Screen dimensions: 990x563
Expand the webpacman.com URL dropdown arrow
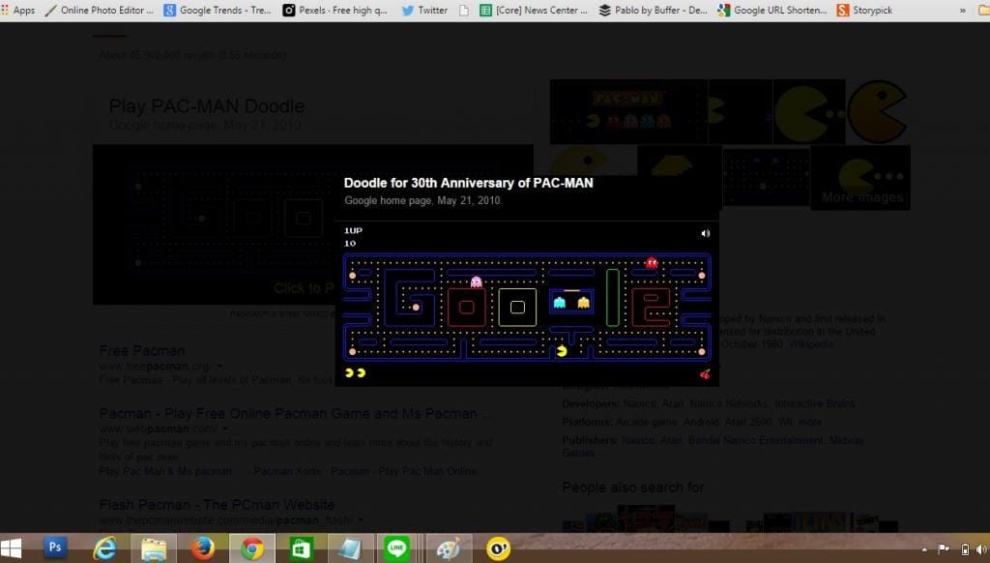point(225,429)
